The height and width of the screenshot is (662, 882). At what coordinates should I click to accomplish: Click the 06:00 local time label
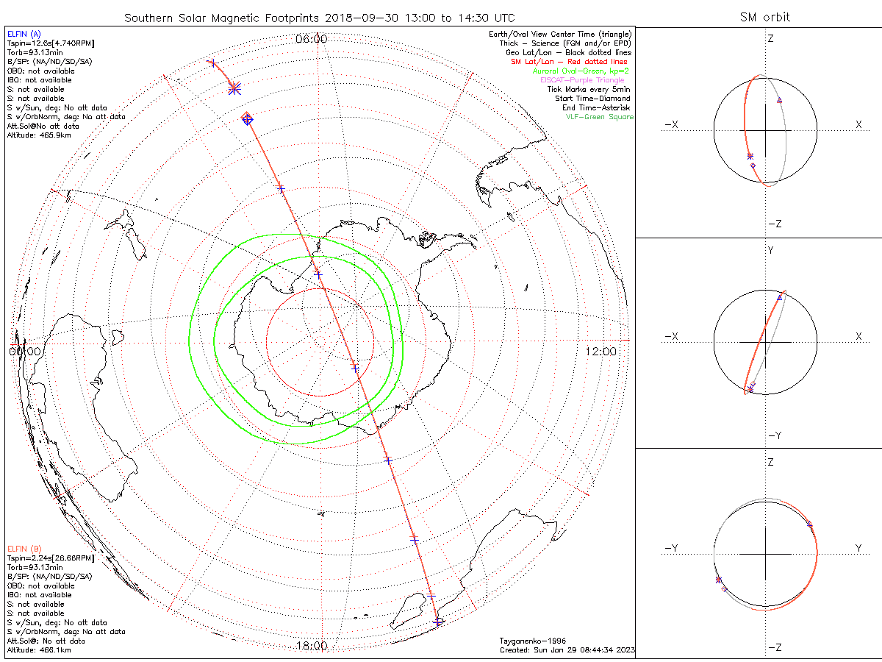(x=311, y=38)
